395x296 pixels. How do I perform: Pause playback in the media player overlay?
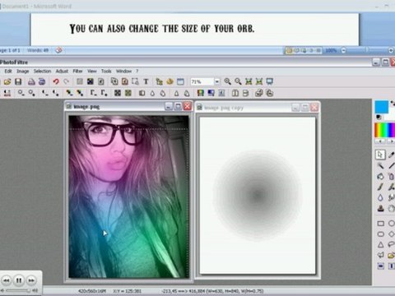pos(19,280)
